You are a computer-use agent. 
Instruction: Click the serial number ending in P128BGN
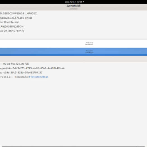point(12,27)
